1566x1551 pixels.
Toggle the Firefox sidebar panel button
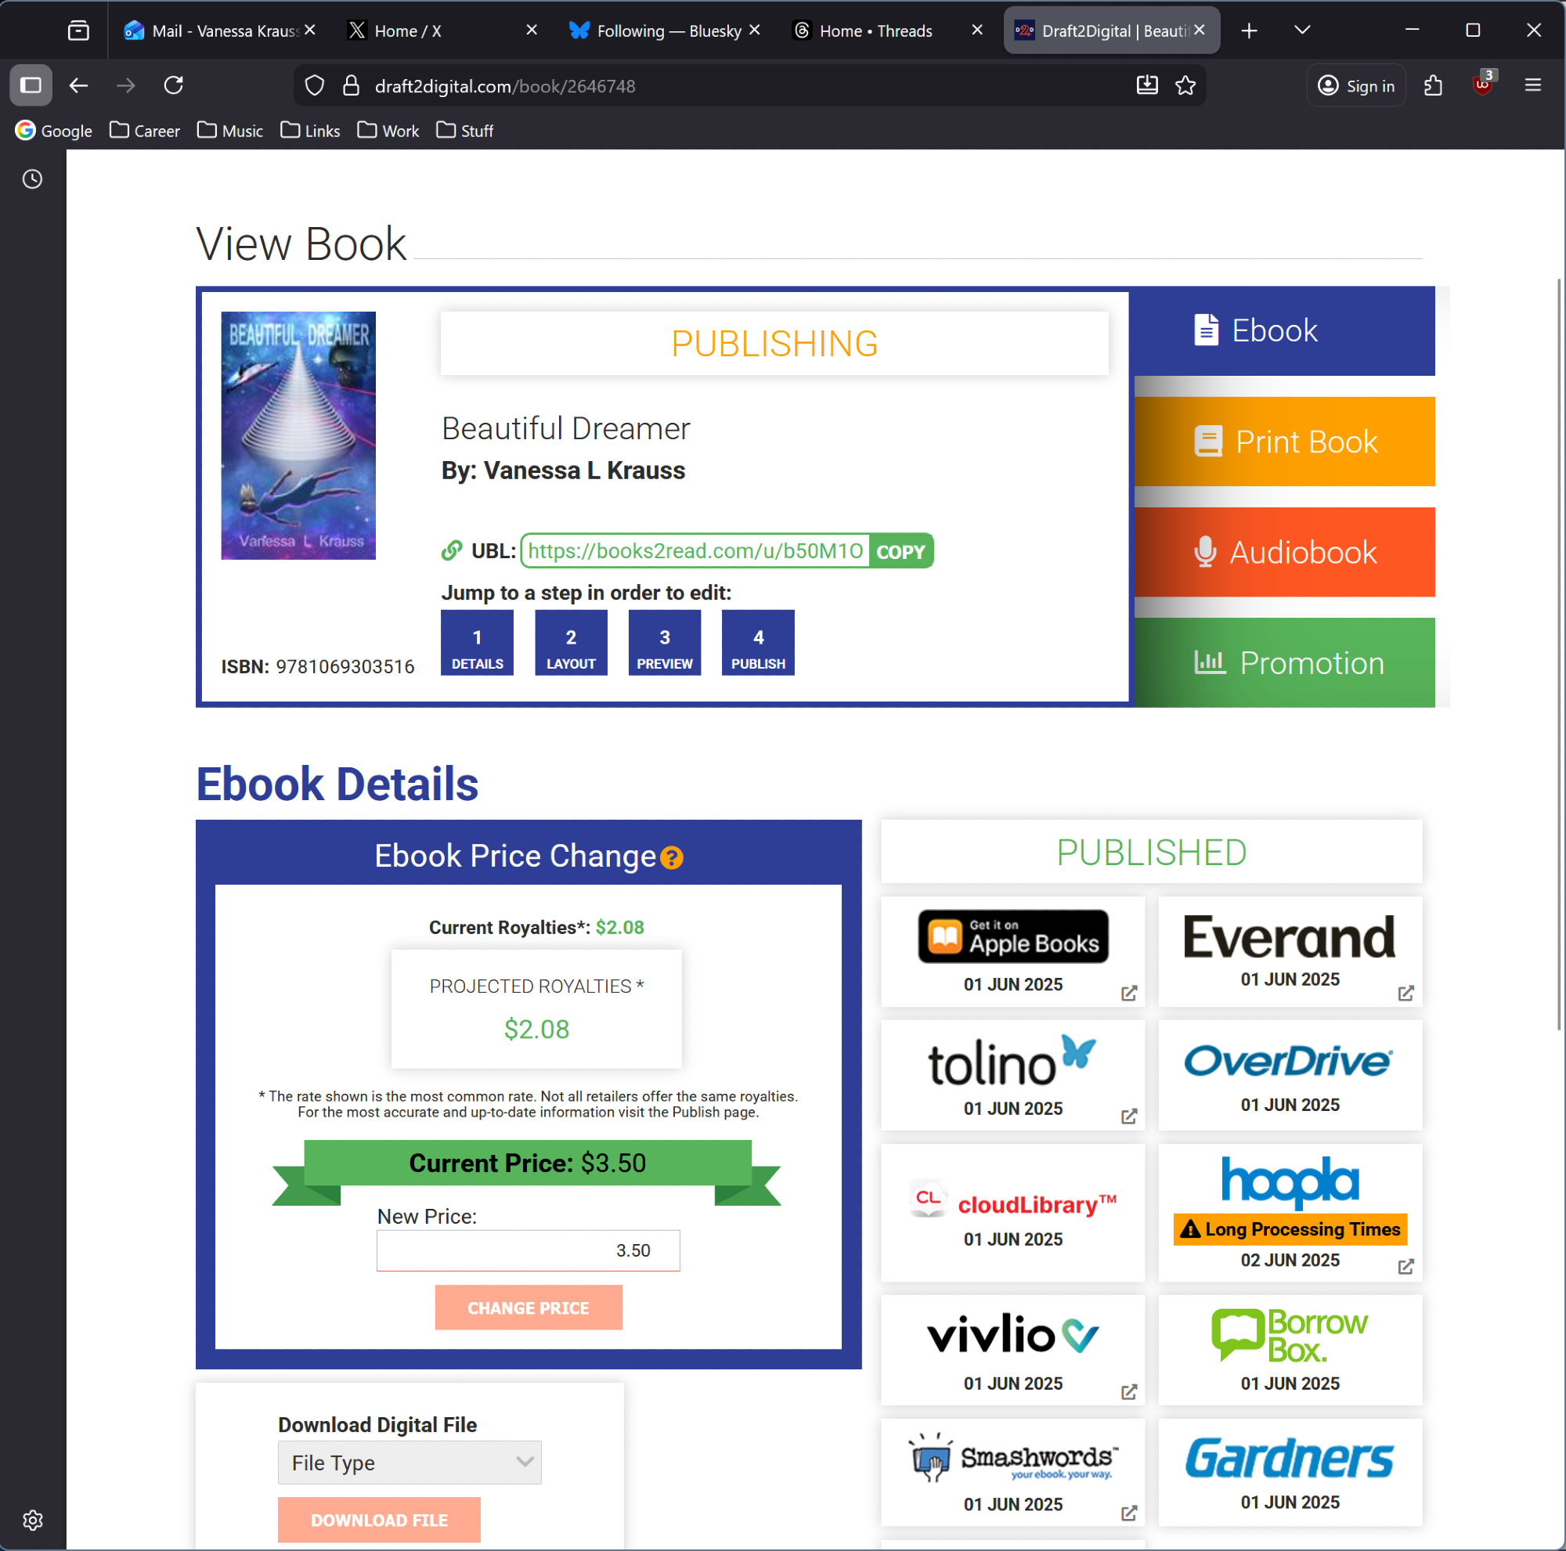click(31, 85)
